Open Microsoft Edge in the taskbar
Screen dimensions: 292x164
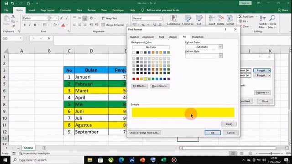tap(121, 160)
